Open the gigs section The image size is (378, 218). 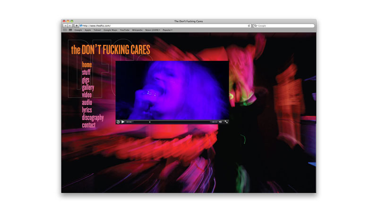[x=86, y=80]
